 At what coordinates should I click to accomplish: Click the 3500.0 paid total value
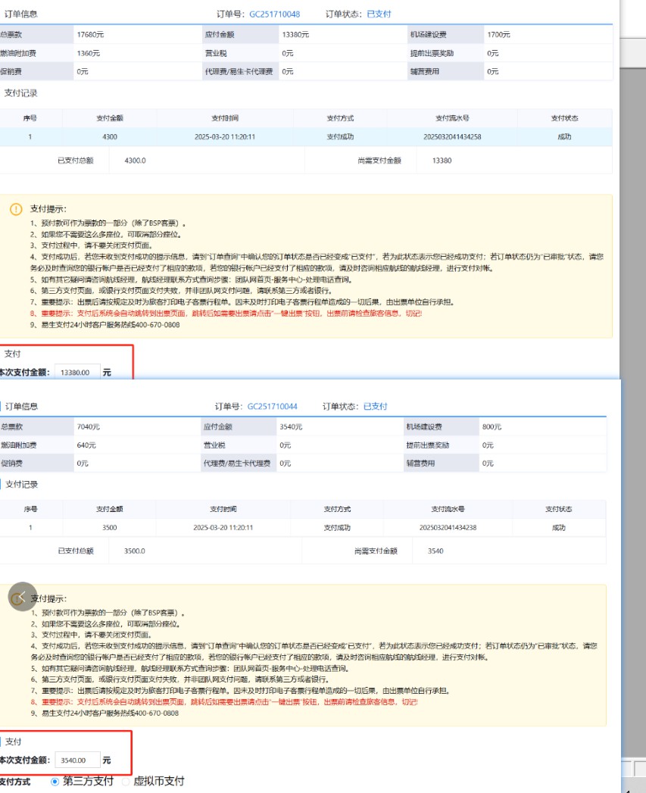135,551
